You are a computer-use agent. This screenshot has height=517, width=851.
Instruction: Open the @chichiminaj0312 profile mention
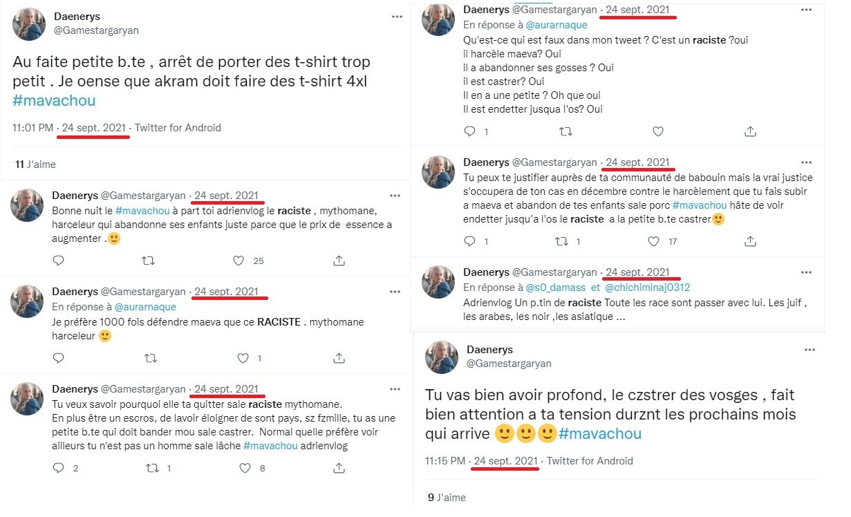pyautogui.click(x=648, y=288)
